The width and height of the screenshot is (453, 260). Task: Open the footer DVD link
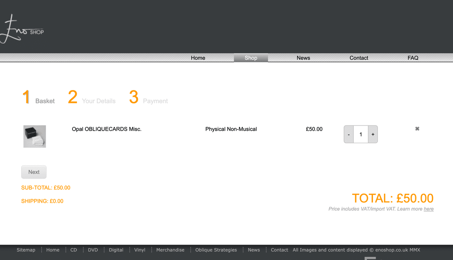(93, 250)
